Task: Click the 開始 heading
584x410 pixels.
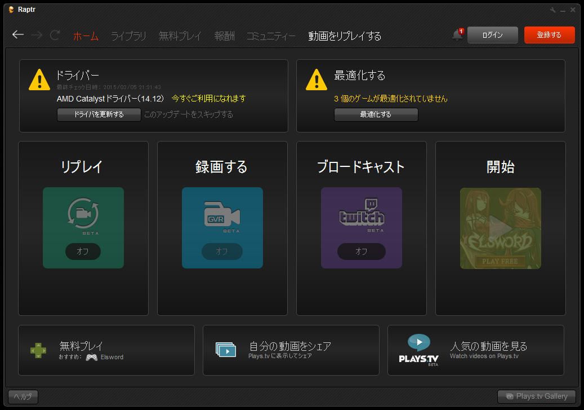Action: pos(501,167)
